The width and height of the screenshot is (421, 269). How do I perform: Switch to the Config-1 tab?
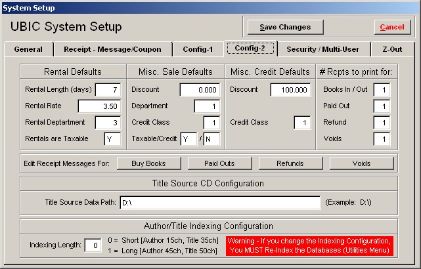pos(198,49)
